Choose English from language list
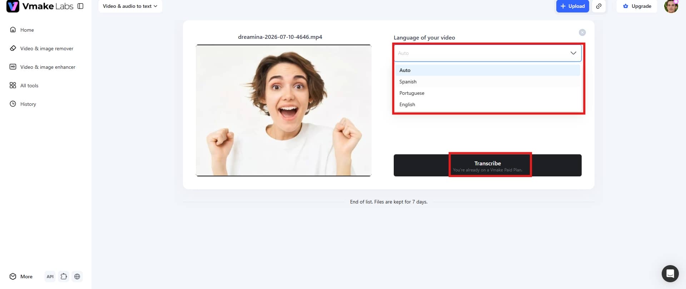Image resolution: width=686 pixels, height=289 pixels. [x=488, y=104]
